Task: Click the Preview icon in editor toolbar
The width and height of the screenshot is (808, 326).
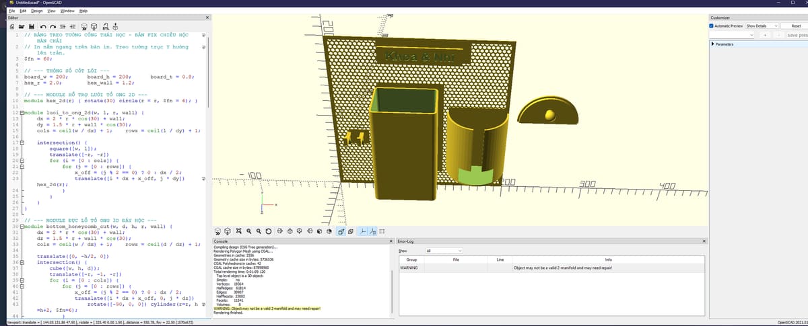Action: pyautogui.click(x=83, y=26)
